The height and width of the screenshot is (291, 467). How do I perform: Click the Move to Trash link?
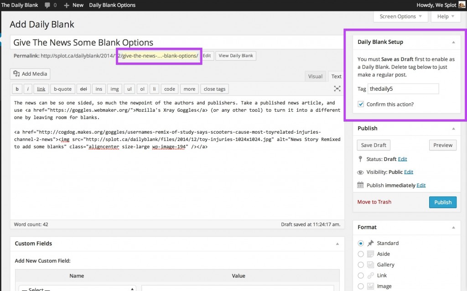click(374, 202)
